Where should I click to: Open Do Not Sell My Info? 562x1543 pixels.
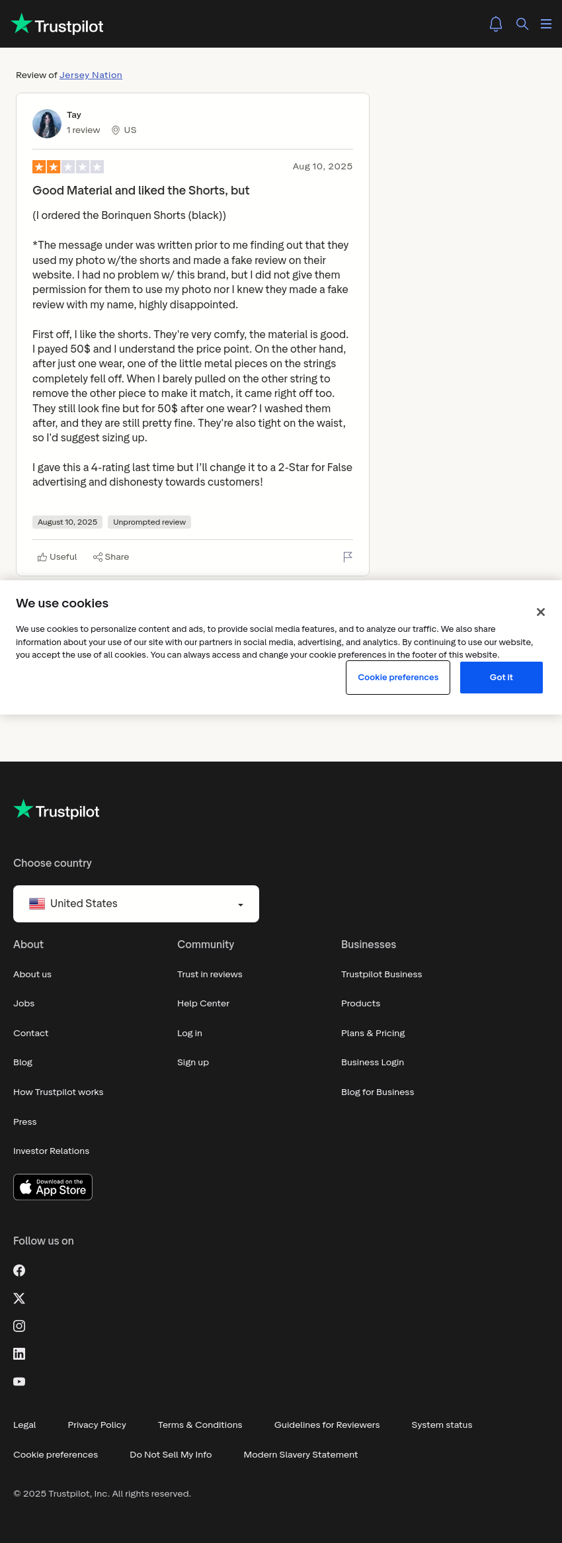click(171, 1455)
